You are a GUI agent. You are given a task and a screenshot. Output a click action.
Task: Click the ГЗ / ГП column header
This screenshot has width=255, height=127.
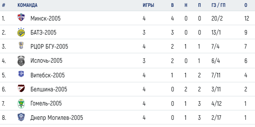[x=218, y=5]
